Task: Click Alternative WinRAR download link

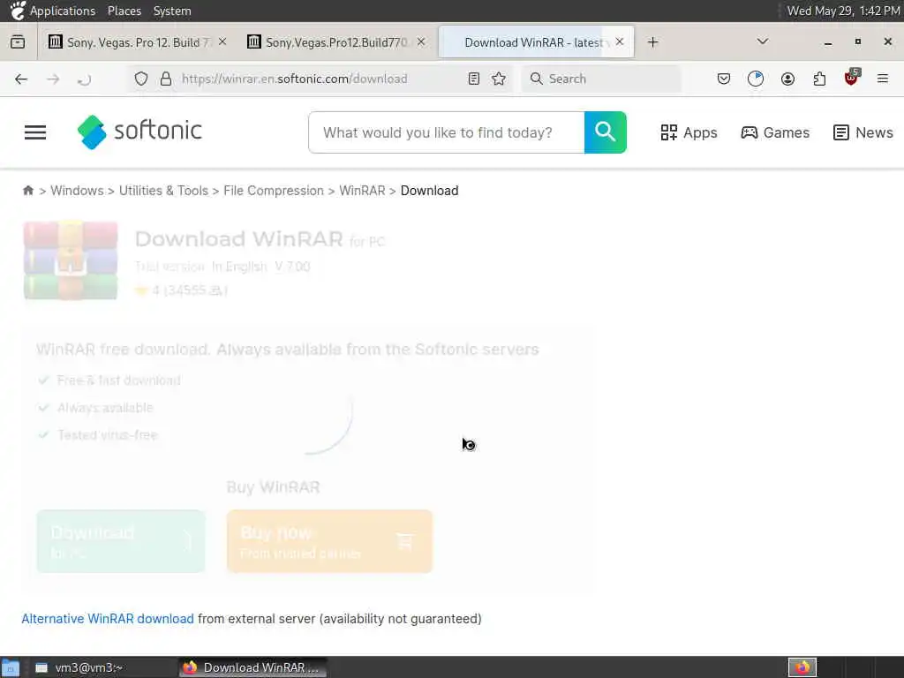Action: pyautogui.click(x=108, y=619)
